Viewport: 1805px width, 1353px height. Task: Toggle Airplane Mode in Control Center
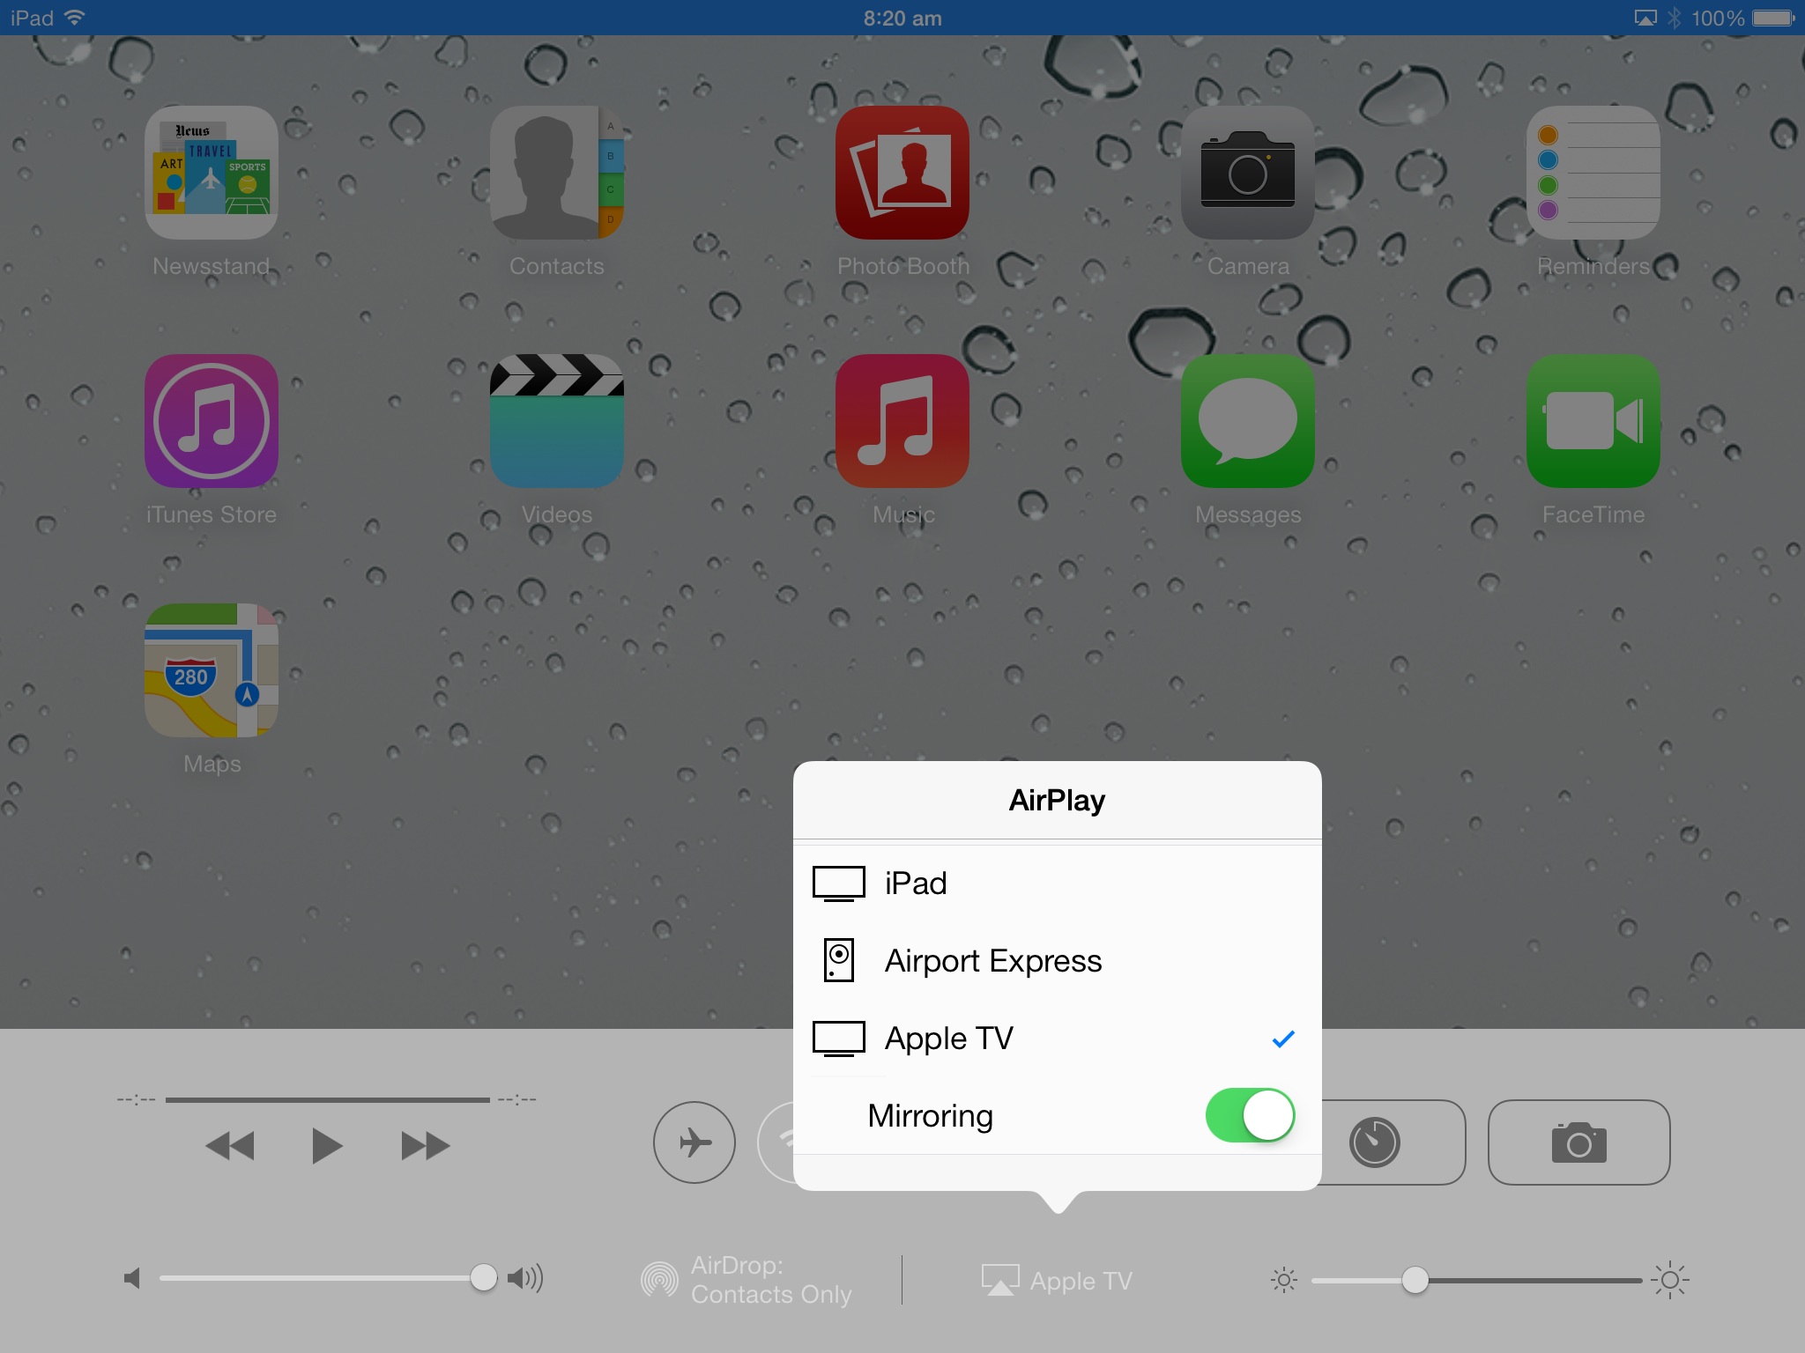click(x=695, y=1142)
